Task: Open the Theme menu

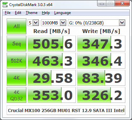Action: (32, 13)
